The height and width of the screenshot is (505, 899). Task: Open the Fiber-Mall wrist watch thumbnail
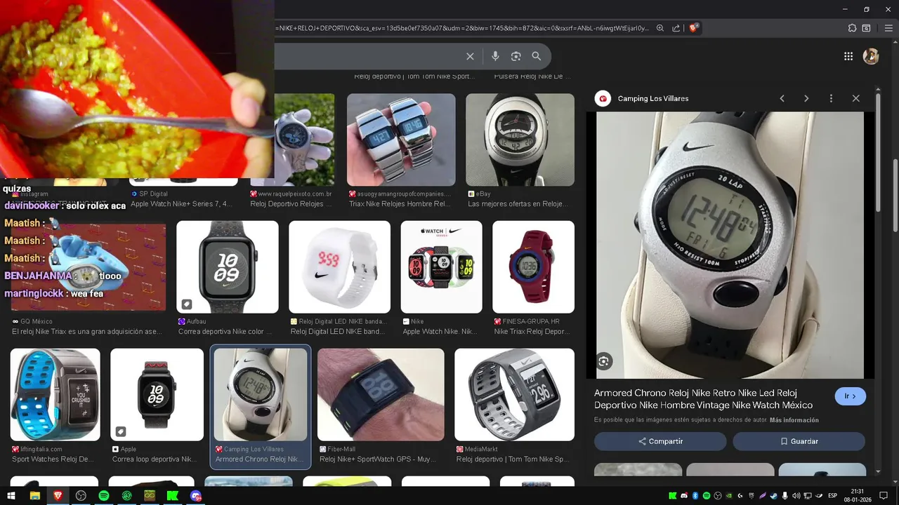(x=381, y=395)
